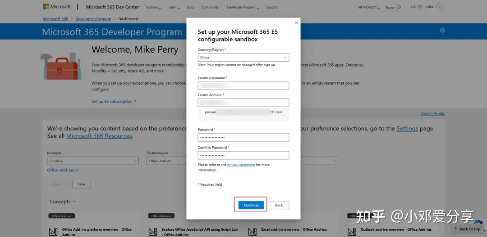Open Explore Office JavaScript API article

200,232
